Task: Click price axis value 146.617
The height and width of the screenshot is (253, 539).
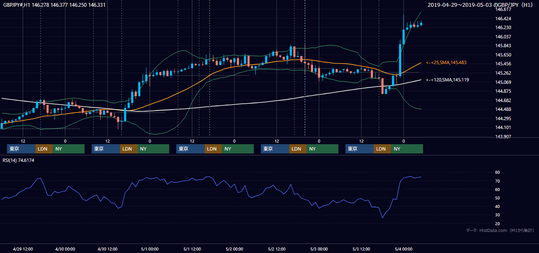Action: [x=503, y=9]
